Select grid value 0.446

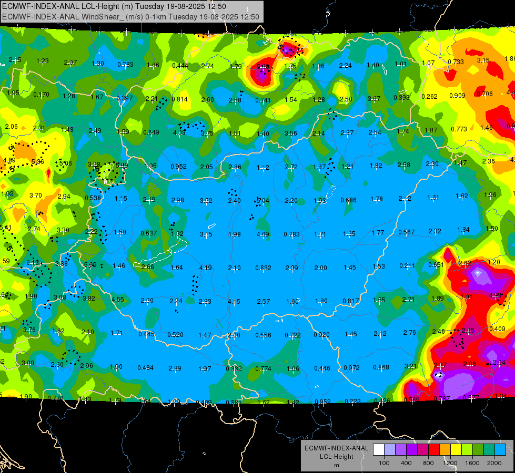coord(322,368)
